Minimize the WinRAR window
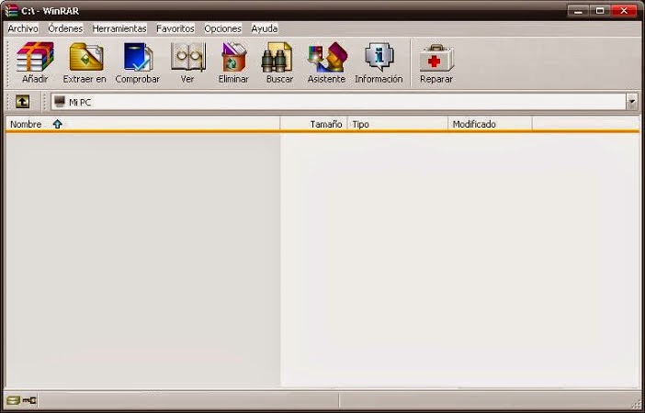Image resolution: width=645 pixels, height=413 pixels. (x=578, y=11)
